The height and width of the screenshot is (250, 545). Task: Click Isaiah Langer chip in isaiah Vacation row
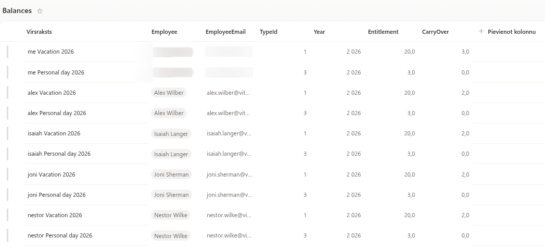[171, 133]
